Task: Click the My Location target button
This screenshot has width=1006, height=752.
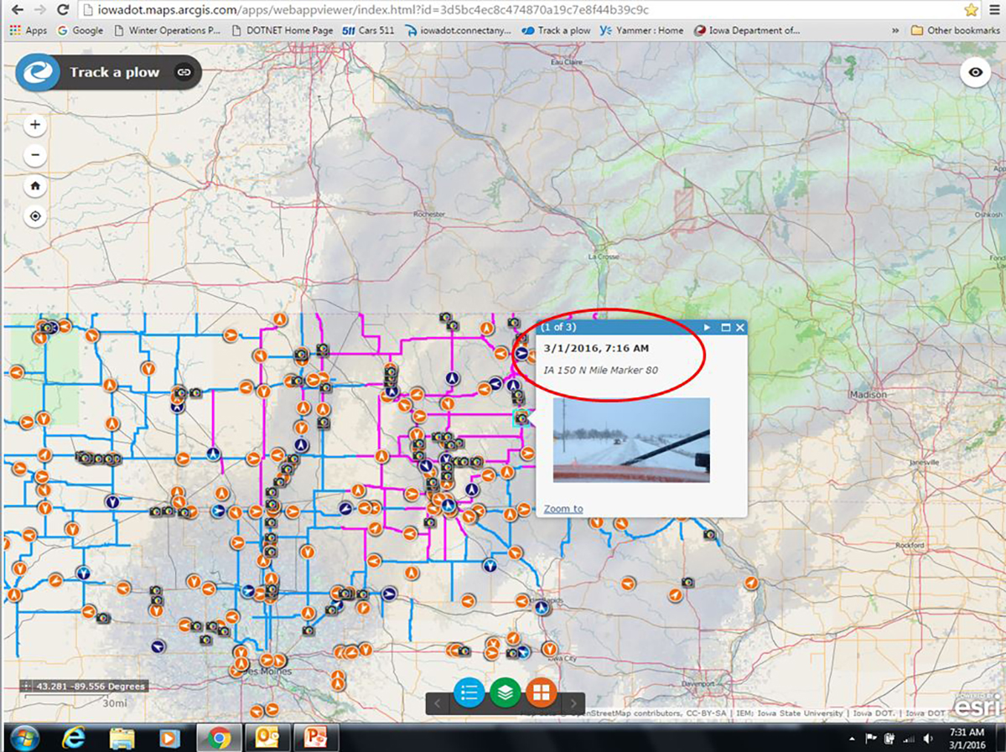Action: pos(35,216)
